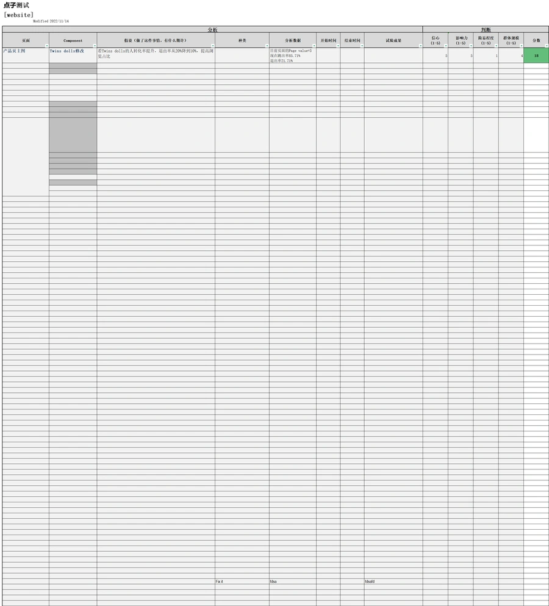Open the 简易程度 (1-5) filter dropdown
Image resolution: width=549 pixels, height=606 pixels.
[497, 46]
